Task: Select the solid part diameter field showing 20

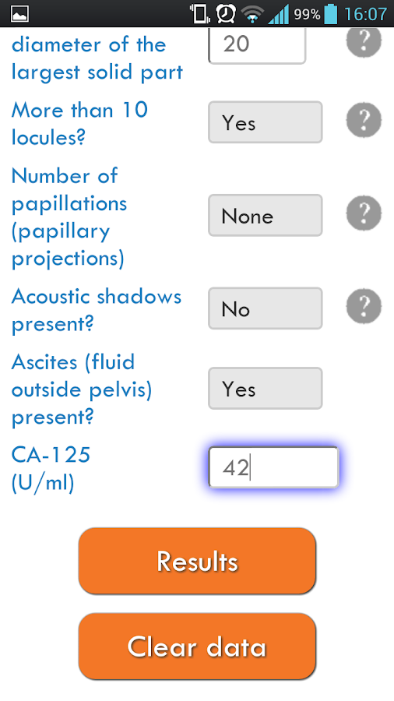Action: (257, 46)
